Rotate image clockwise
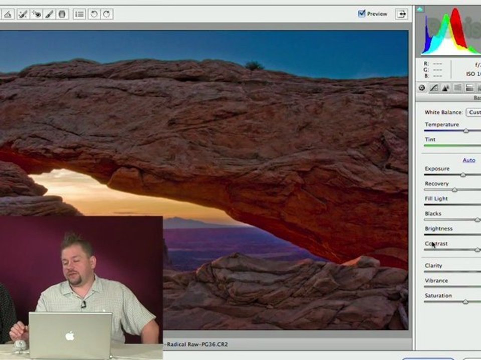This screenshot has width=481, height=360. click(107, 14)
